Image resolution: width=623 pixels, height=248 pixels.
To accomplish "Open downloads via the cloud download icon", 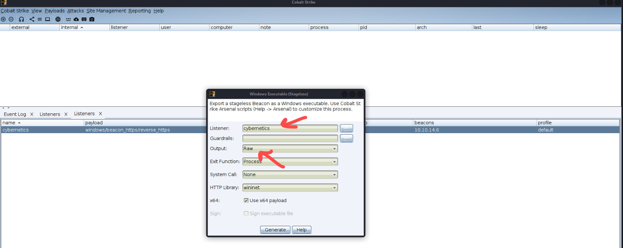I will click(x=76, y=19).
